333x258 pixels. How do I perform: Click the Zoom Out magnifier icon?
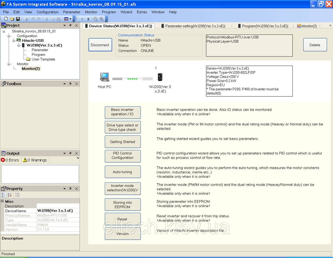[95, 19]
